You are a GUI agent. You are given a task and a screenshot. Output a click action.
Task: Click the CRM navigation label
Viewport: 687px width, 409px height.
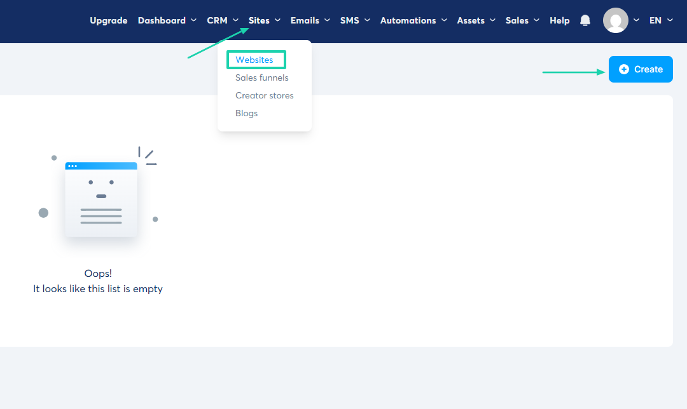217,20
